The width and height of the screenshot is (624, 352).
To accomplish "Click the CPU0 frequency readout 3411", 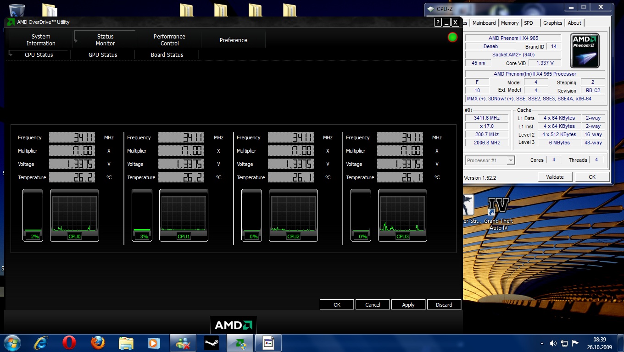I will tap(72, 137).
